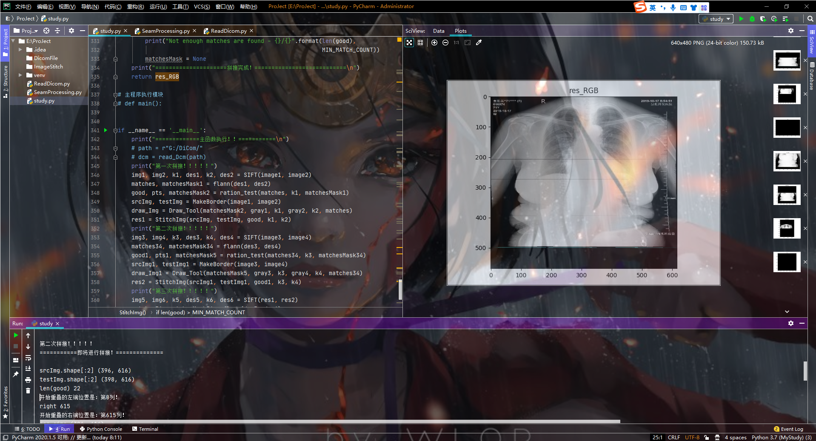Zoom in on the res_RGB plot
The width and height of the screenshot is (816, 441).
(434, 43)
